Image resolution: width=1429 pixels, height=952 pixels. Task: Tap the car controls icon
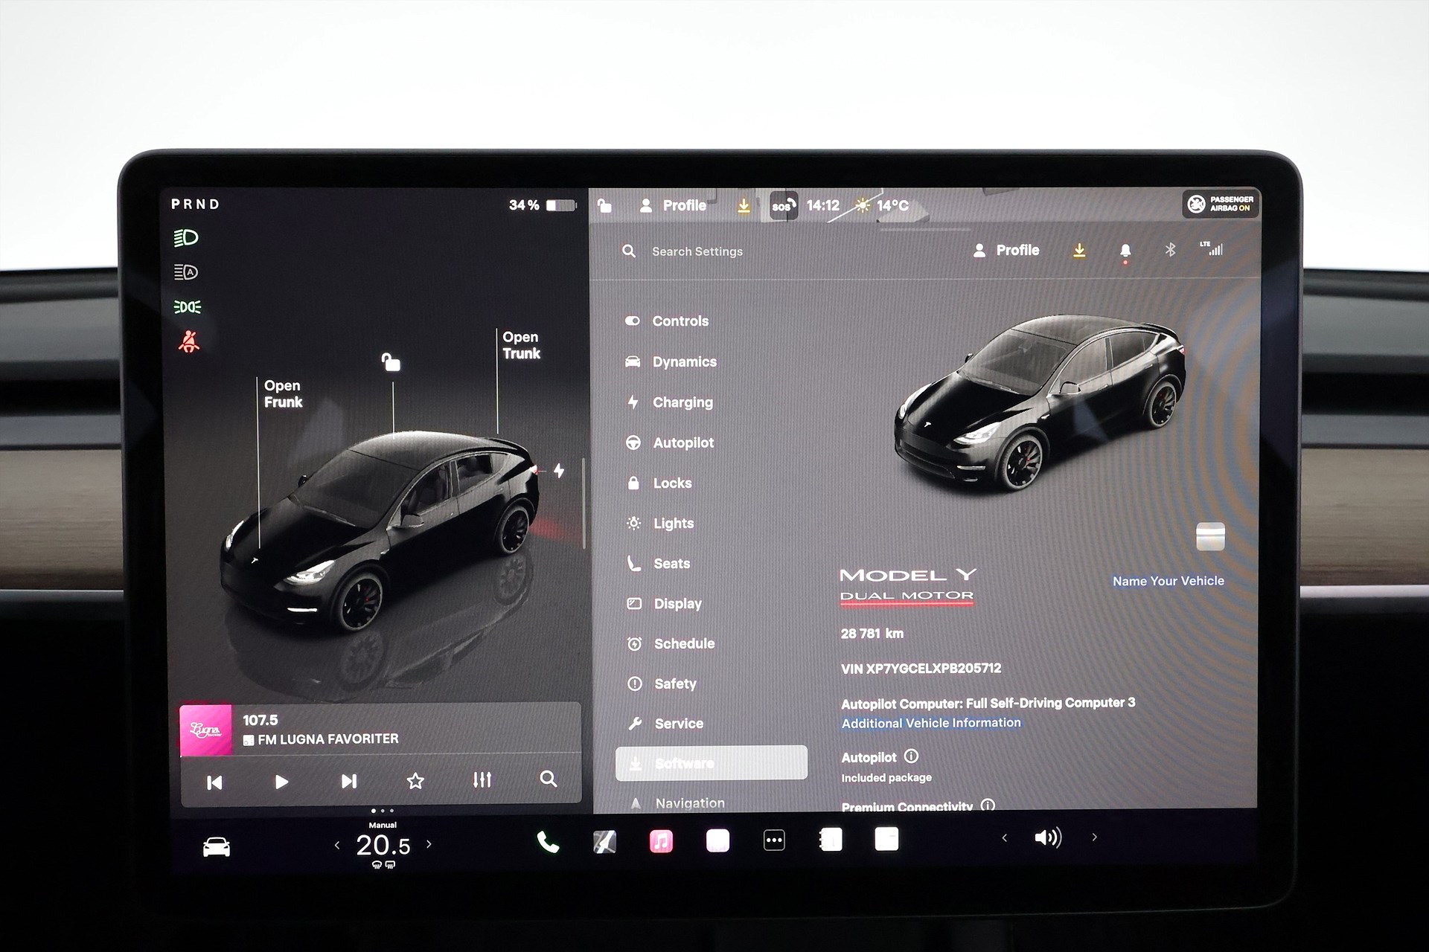click(217, 846)
